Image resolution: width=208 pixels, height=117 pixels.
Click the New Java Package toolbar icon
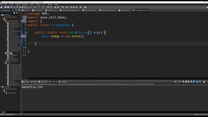pyautogui.click(x=48, y=7)
